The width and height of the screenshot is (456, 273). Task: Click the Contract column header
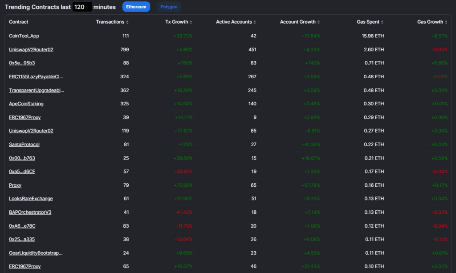click(x=18, y=22)
